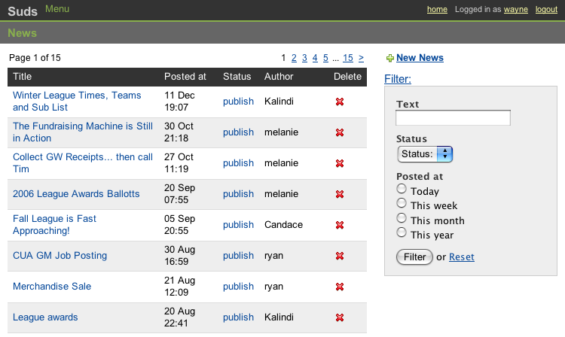Viewport: 565px width, 337px height.
Task: Delete the Merchandise Sale news item
Action: [x=340, y=287]
